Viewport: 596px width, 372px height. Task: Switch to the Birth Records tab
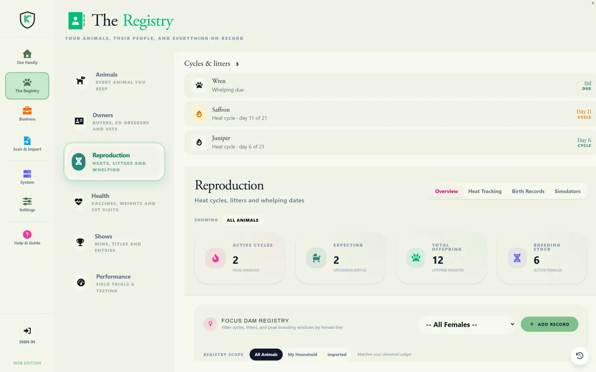click(x=528, y=191)
